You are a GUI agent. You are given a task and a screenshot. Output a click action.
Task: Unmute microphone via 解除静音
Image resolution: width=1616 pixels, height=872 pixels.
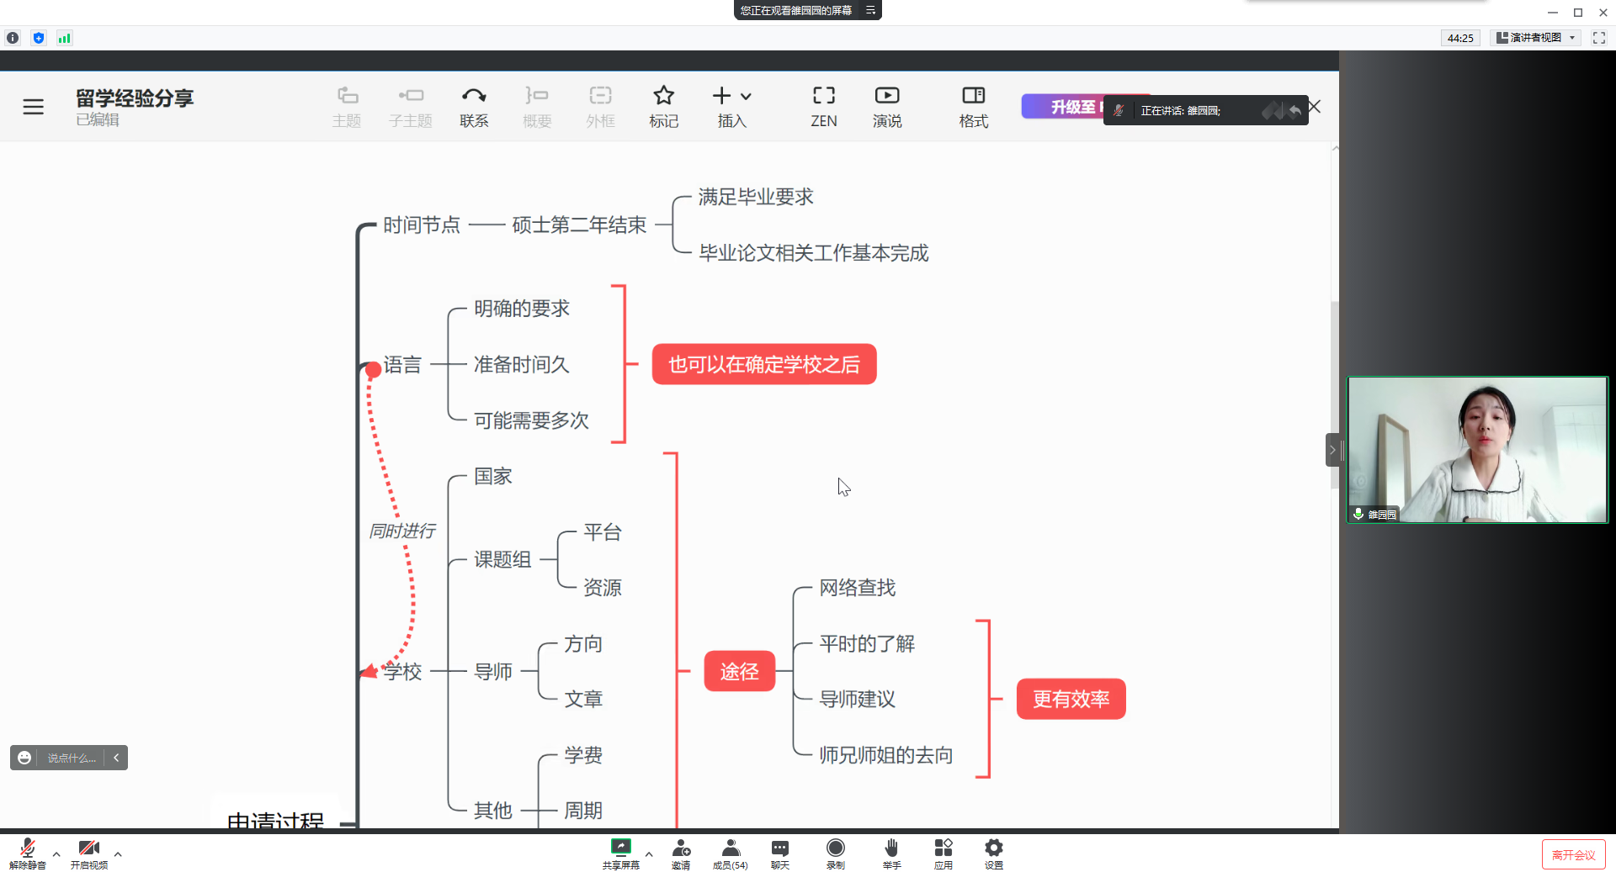click(27, 853)
